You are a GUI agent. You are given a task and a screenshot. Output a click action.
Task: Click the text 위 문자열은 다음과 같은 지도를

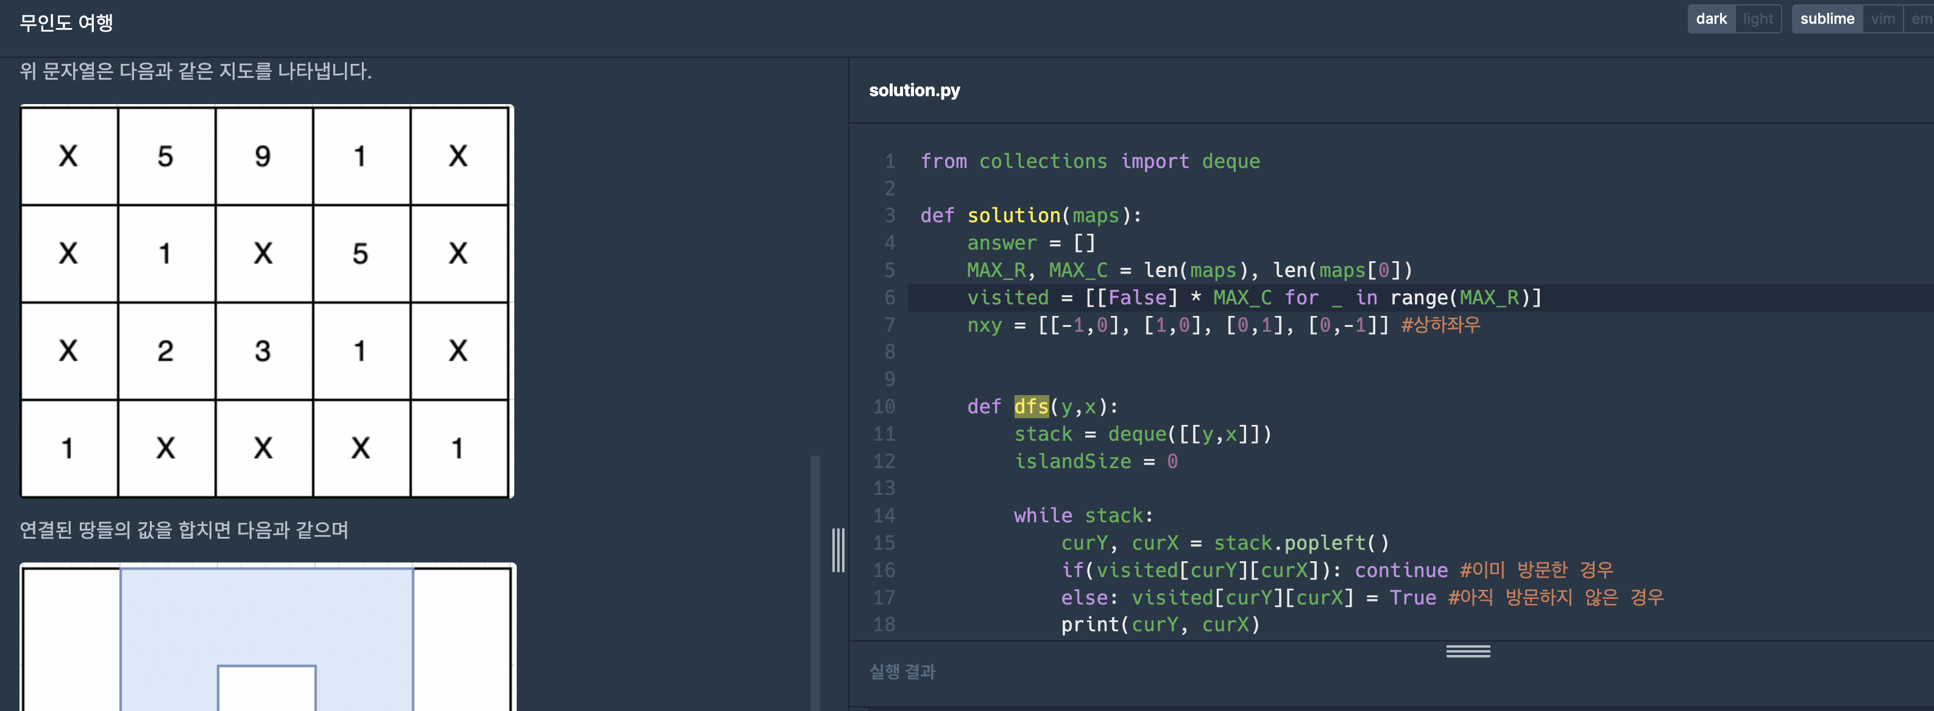click(146, 71)
